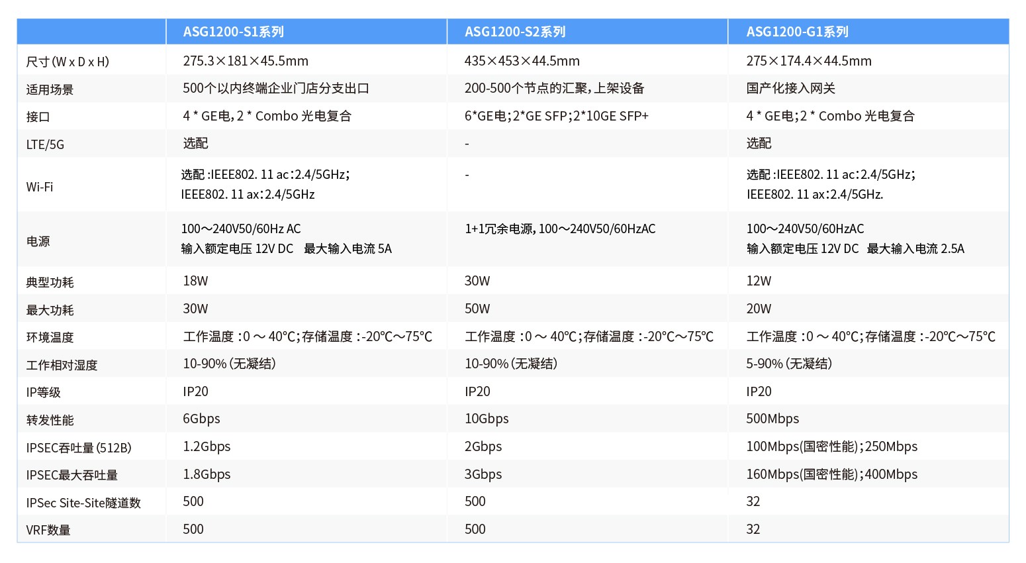The image size is (1026, 563).
Task: Click the 转发性能 row label
Action: pos(50,420)
